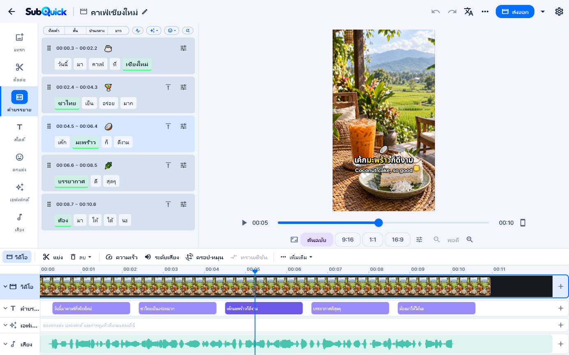Collapse the วิดีโอ track chevron
569x355 pixels.
(x=6, y=286)
